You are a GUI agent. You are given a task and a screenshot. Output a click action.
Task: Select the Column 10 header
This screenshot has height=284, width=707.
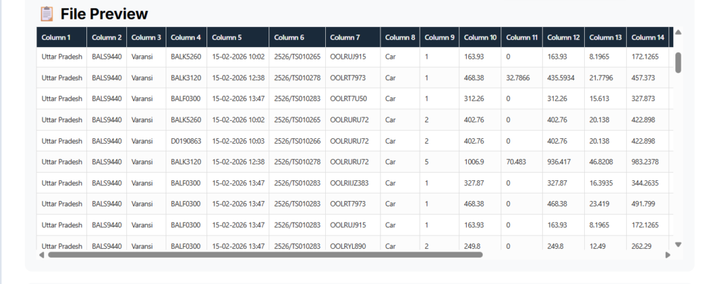click(481, 37)
